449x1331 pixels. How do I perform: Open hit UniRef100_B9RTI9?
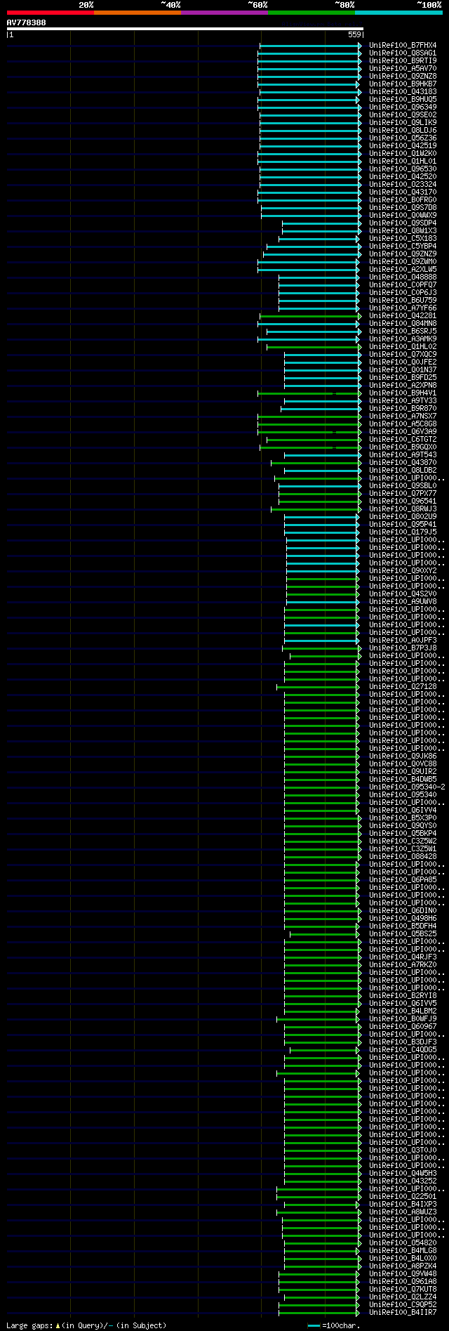403,61
